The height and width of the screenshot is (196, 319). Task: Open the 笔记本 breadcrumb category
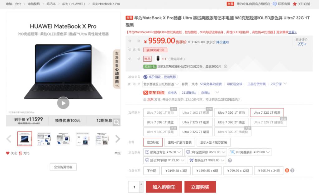51,4
